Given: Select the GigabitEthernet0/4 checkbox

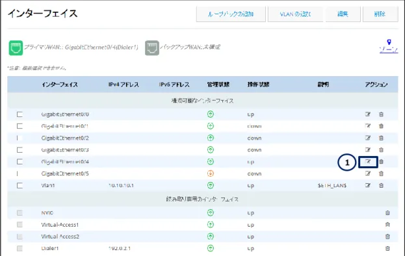Looking at the screenshot, I should pos(20,162).
